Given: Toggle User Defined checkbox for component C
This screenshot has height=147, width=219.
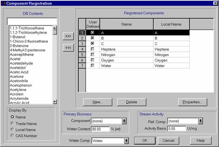Looking at the screenshot, I should coord(93,43).
